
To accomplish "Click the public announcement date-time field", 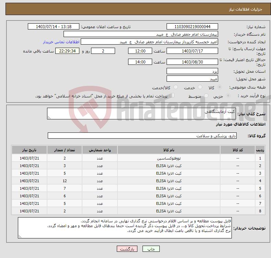I will point(53,27).
